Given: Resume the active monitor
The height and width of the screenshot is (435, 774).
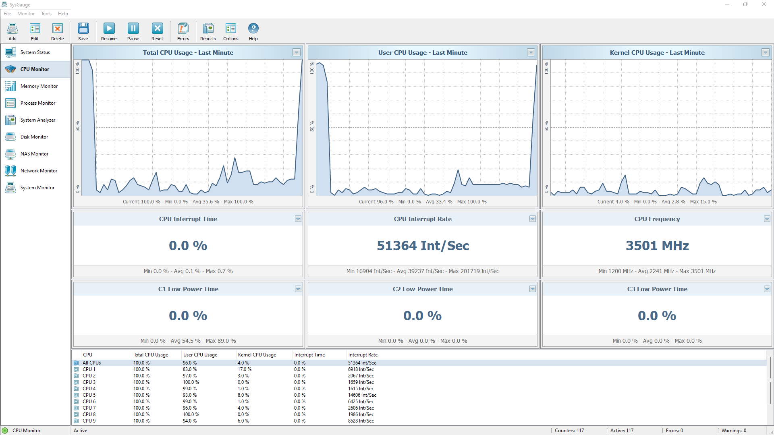Looking at the screenshot, I should pos(109,31).
